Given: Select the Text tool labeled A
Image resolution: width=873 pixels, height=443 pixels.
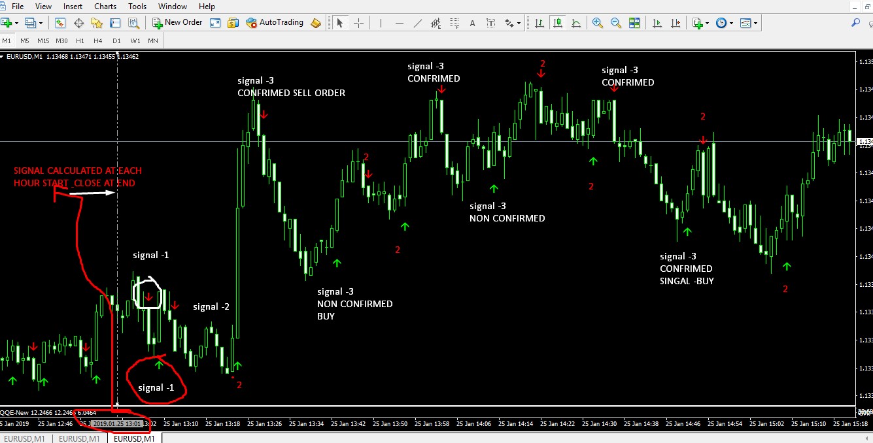Looking at the screenshot, I should (x=473, y=22).
